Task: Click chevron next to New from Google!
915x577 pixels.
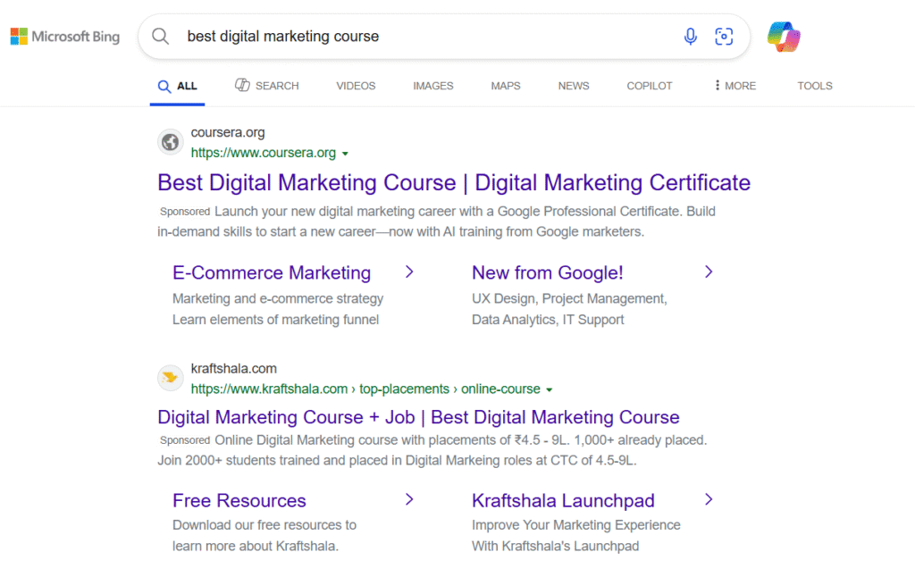Action: pyautogui.click(x=709, y=272)
